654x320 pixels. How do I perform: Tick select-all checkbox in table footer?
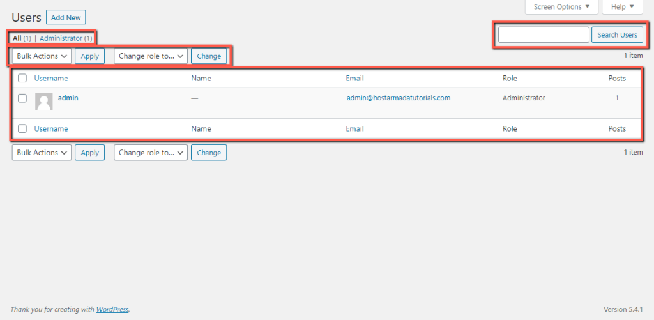22,128
